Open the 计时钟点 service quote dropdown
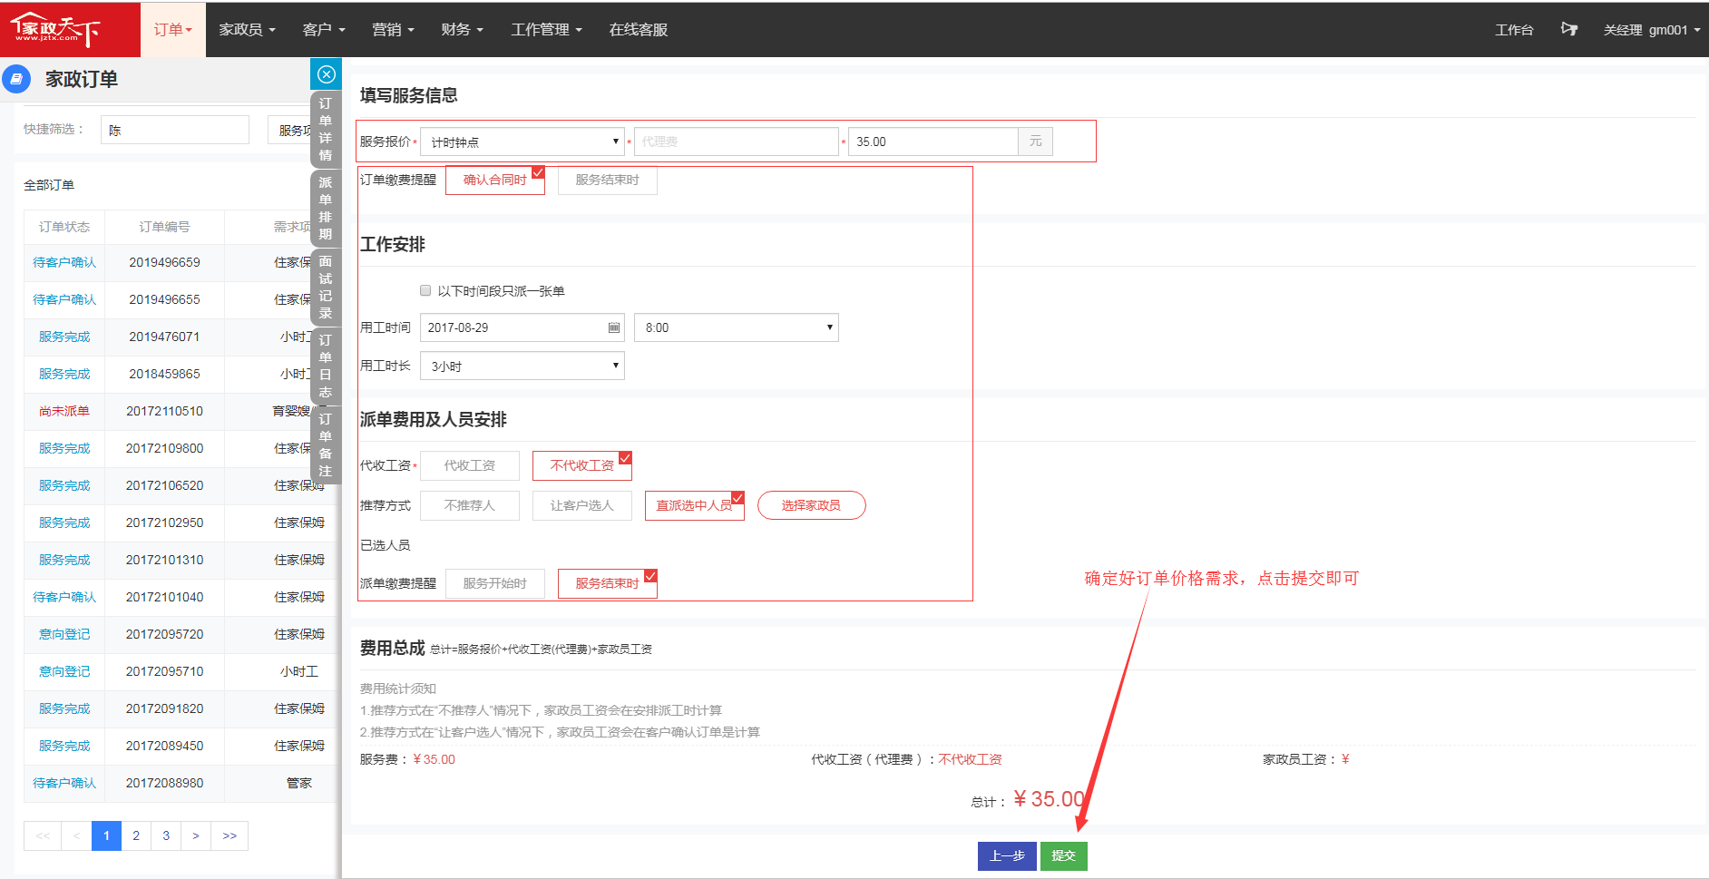1709x879 pixels. click(x=522, y=142)
